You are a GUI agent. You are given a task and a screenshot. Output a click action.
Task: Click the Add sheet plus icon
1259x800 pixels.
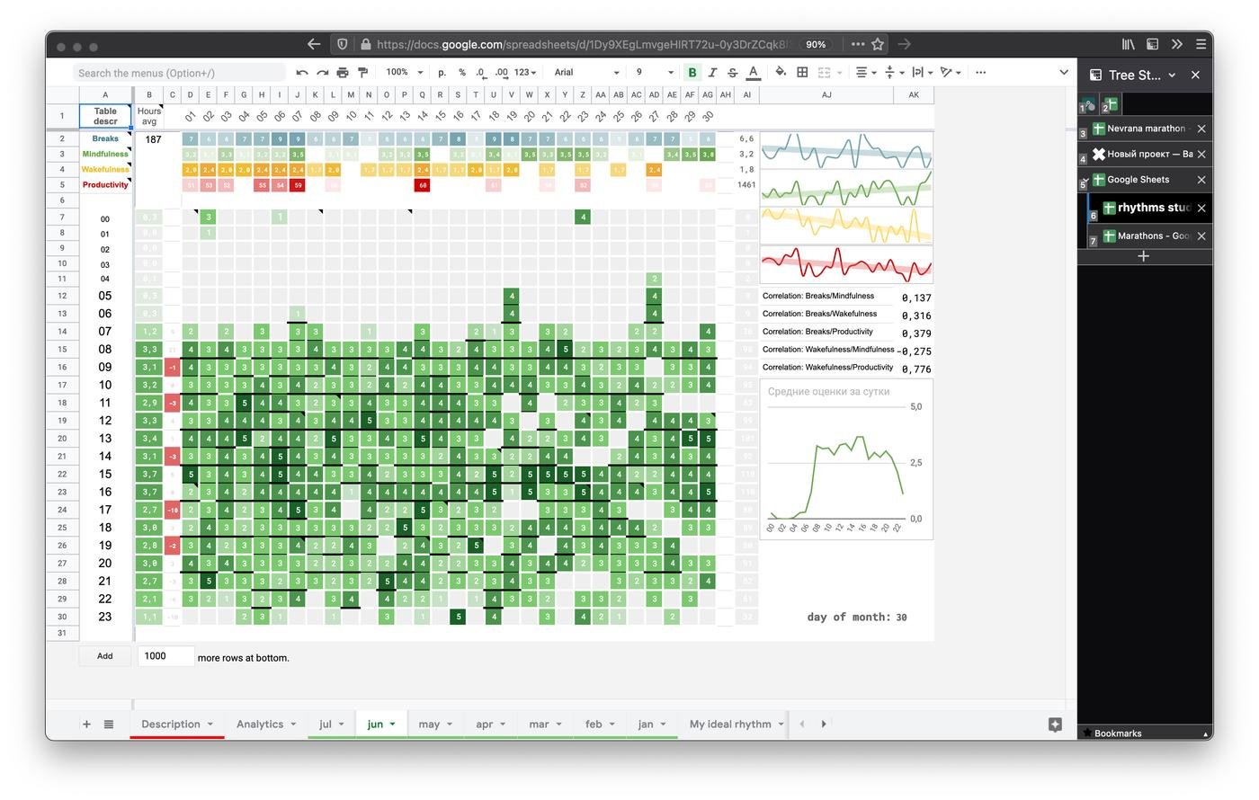(x=86, y=724)
